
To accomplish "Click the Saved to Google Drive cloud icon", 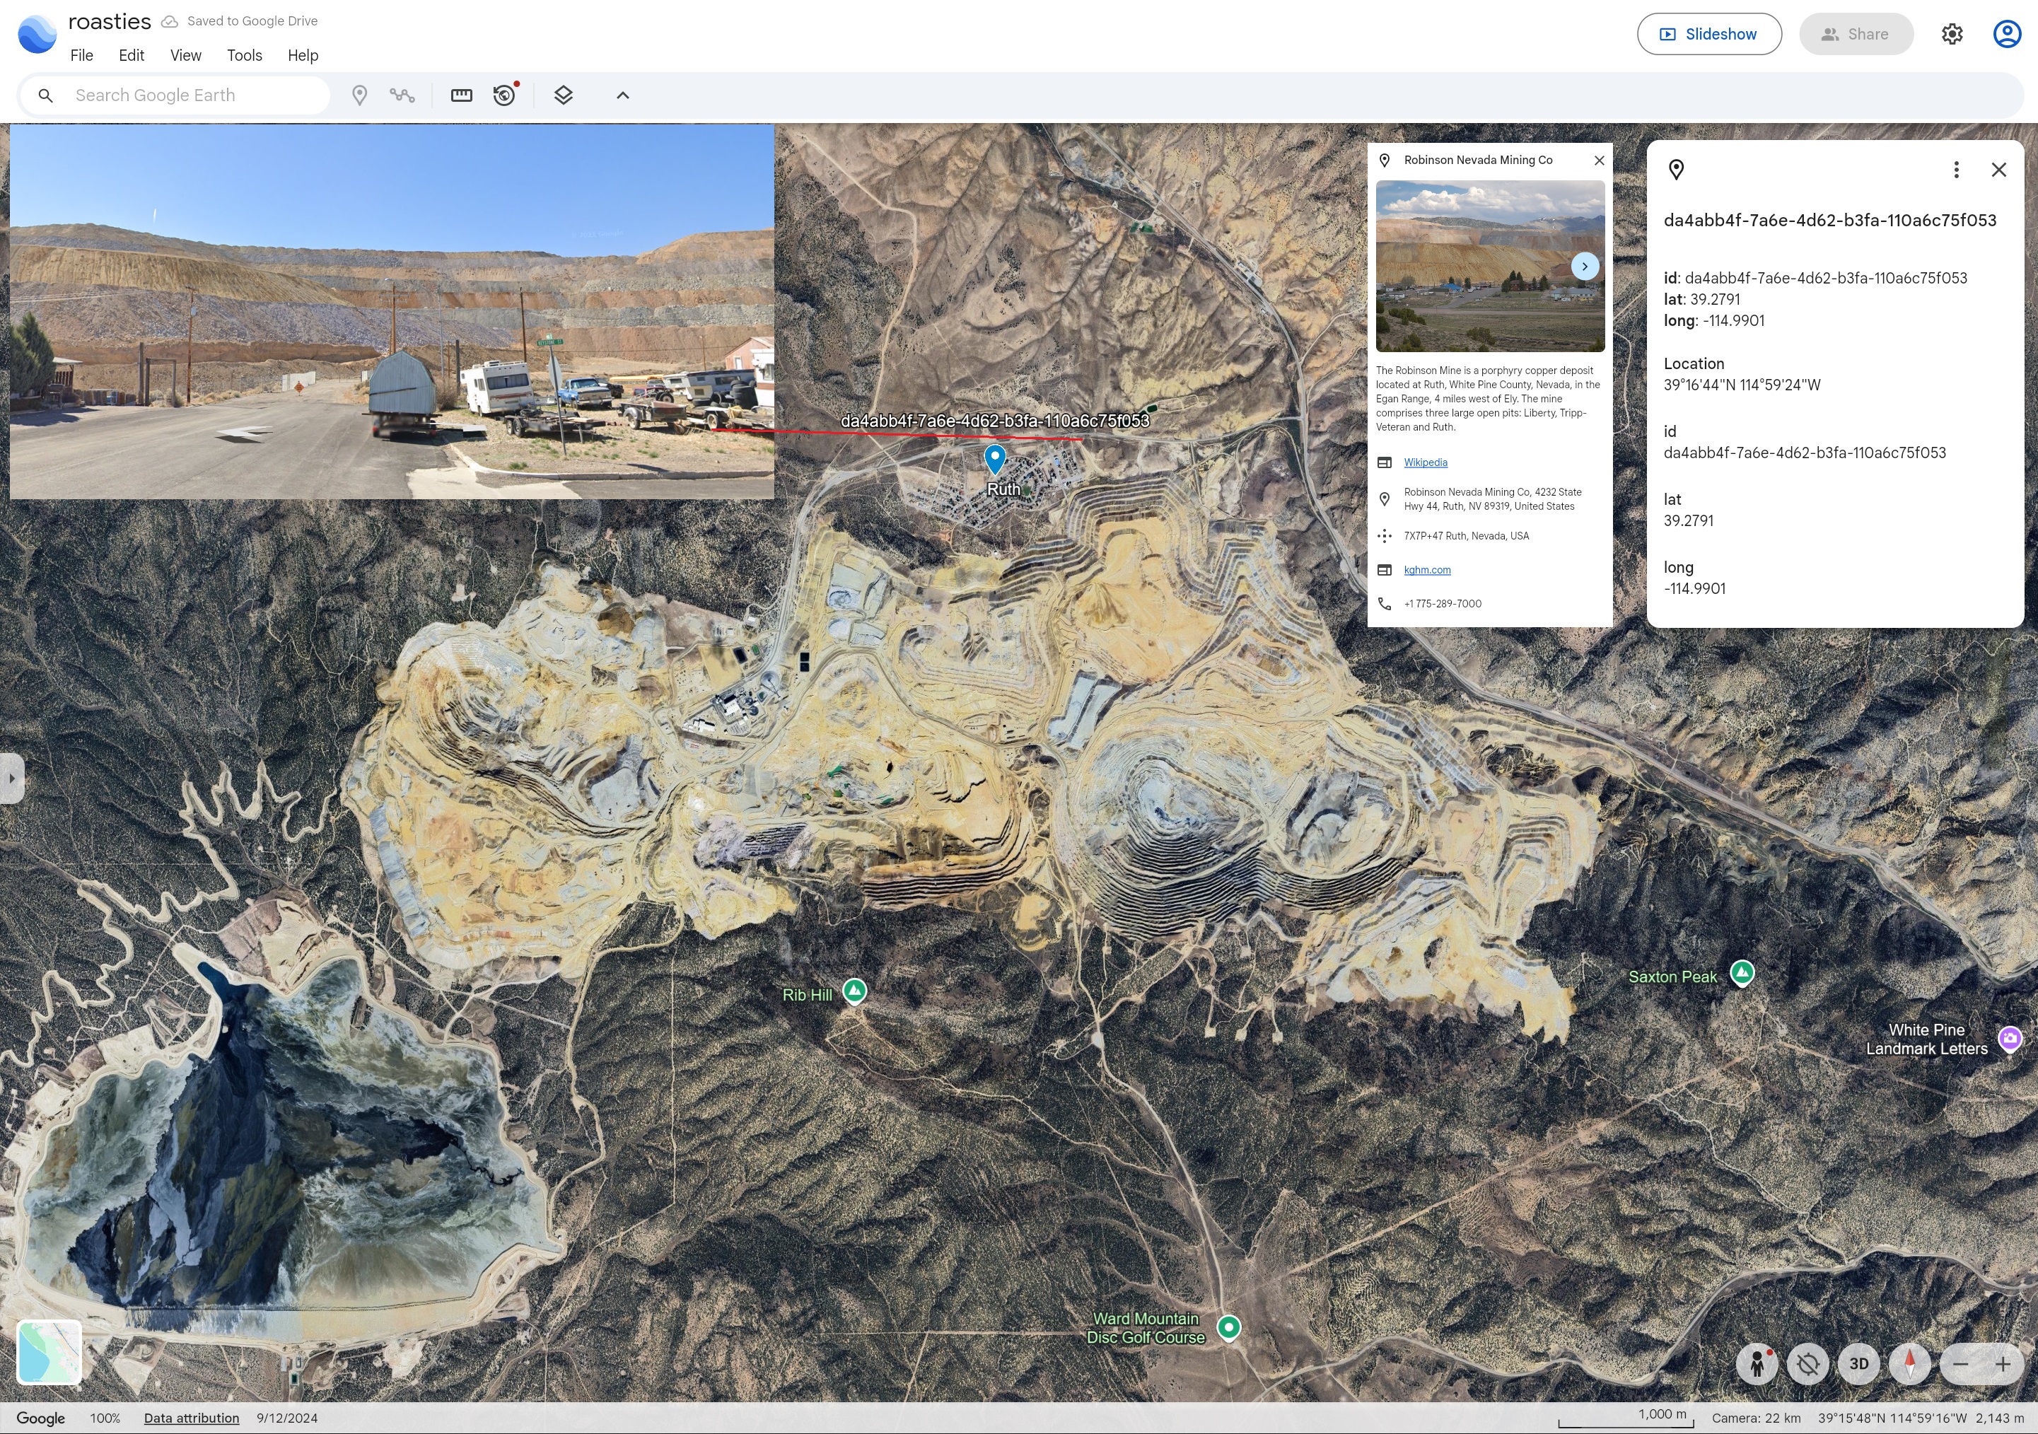I will [168, 21].
